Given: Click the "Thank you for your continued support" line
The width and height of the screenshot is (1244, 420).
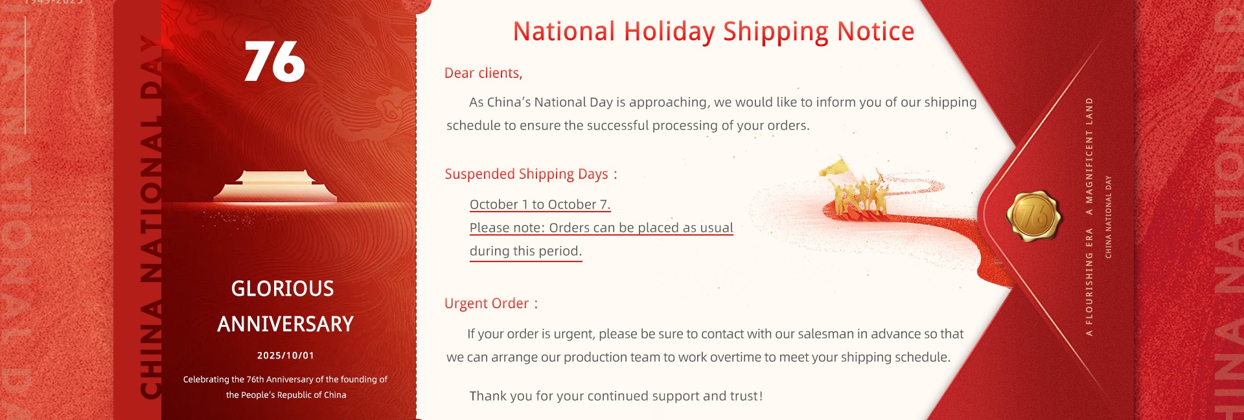Looking at the screenshot, I should pyautogui.click(x=616, y=396).
